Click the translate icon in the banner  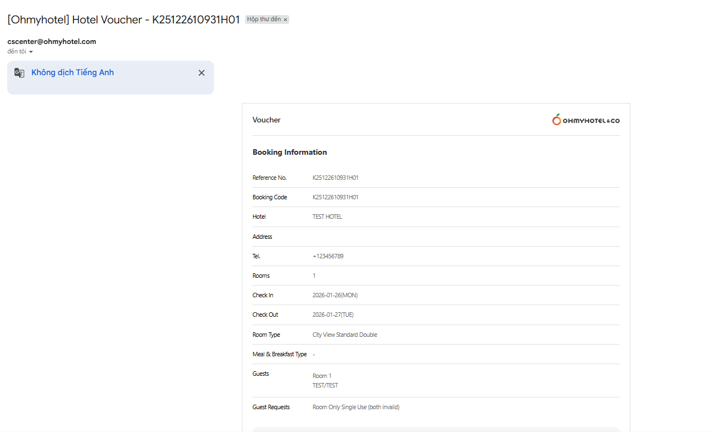click(20, 73)
